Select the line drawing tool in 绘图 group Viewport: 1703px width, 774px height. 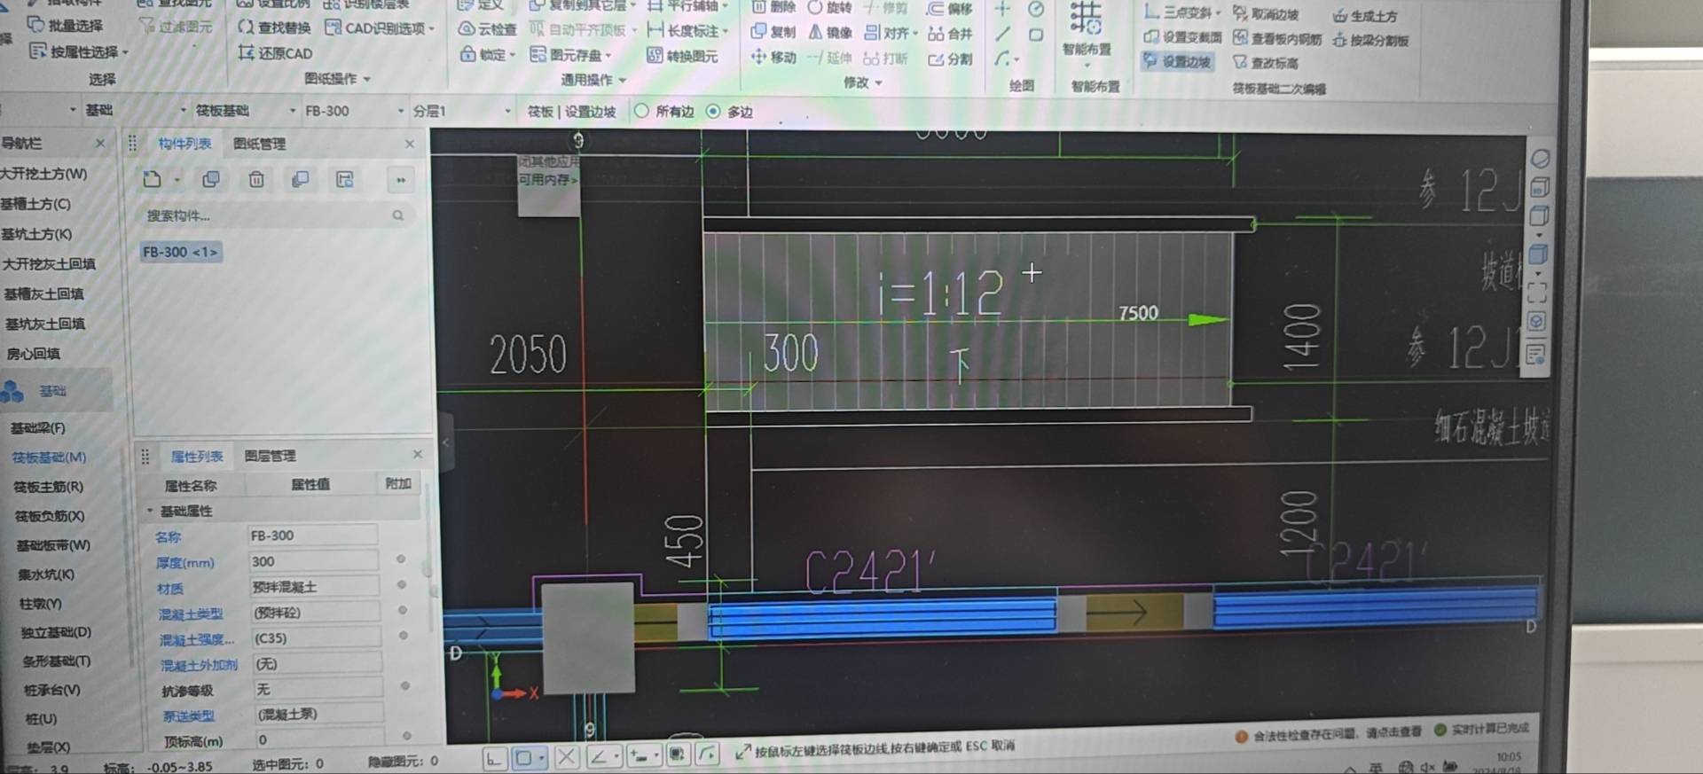tap(1002, 35)
